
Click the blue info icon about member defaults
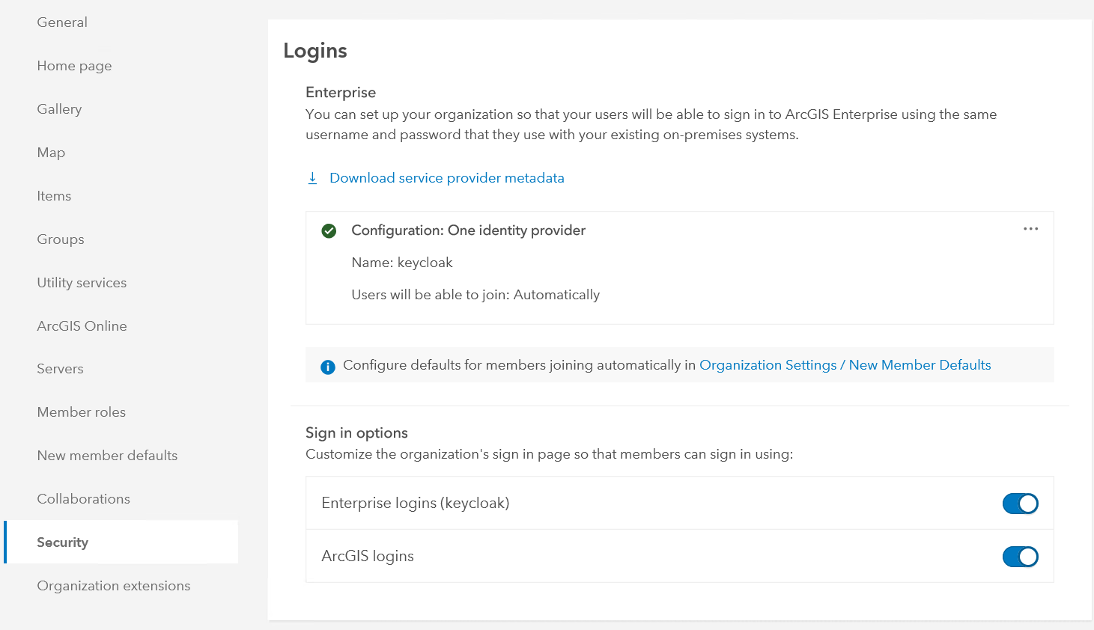[327, 366]
